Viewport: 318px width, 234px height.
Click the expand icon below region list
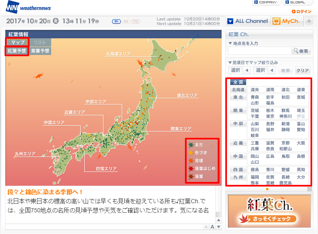tap(310, 189)
